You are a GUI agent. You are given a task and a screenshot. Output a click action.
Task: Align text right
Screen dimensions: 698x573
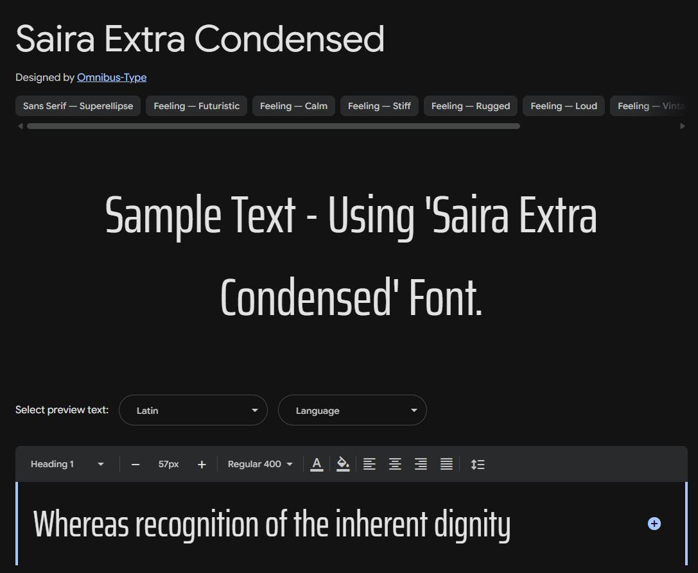click(421, 464)
